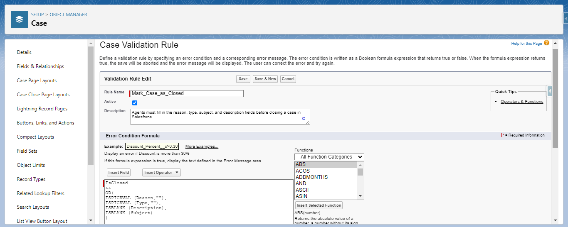The image size is (568, 227).
Task: Open the Help for this Page icon
Action: coord(546,43)
